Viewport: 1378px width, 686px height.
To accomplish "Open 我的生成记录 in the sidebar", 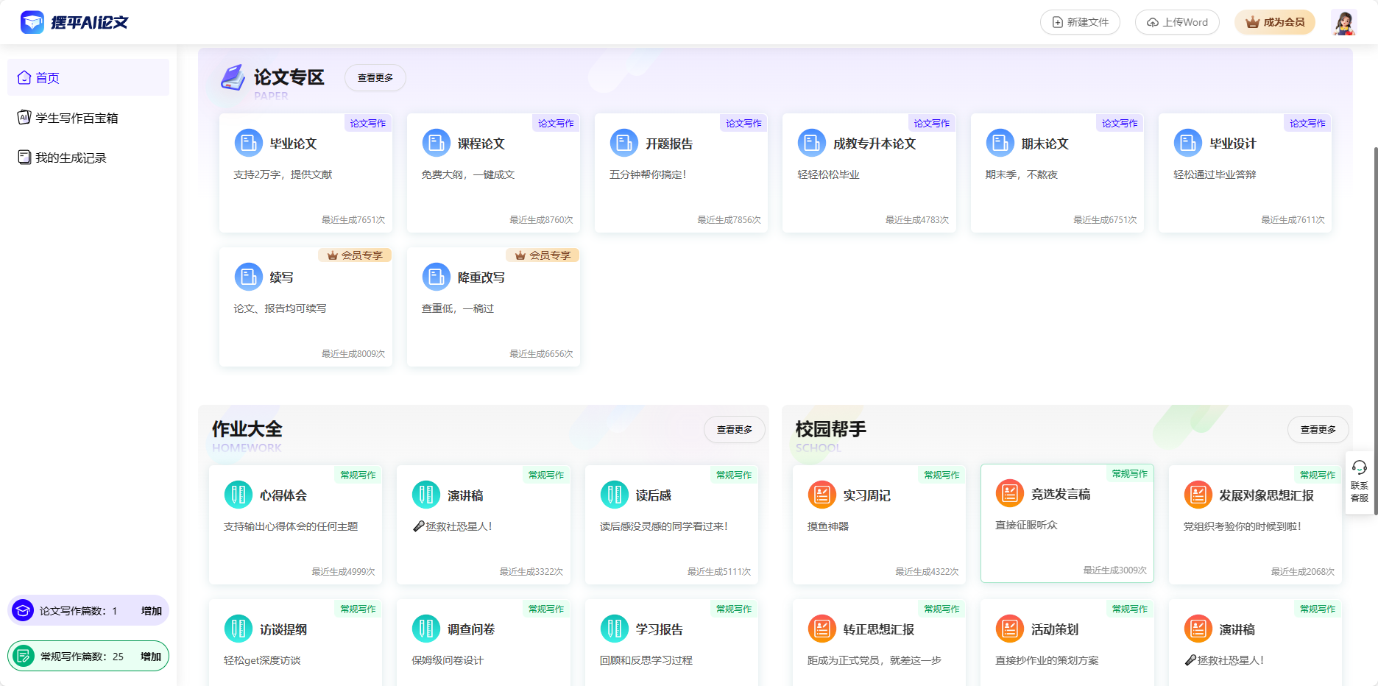I will [88, 158].
